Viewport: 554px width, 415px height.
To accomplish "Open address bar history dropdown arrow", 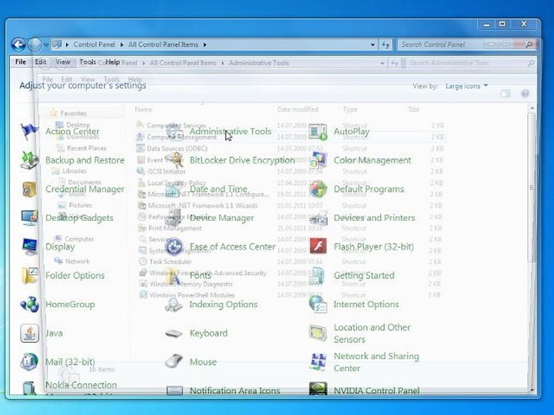I will [x=373, y=45].
